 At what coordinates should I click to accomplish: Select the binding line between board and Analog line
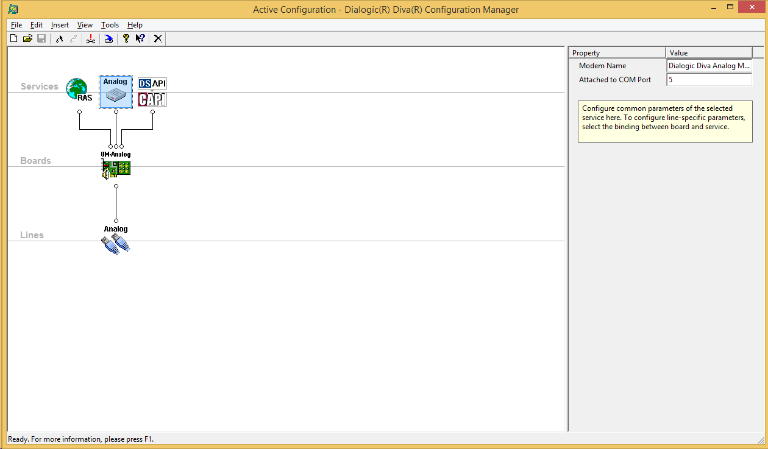click(116, 203)
